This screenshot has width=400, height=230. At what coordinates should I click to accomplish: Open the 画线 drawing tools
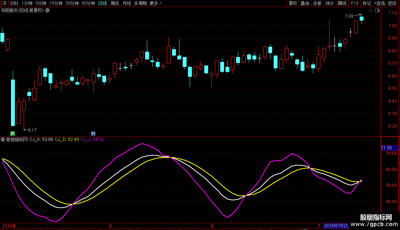342,3
